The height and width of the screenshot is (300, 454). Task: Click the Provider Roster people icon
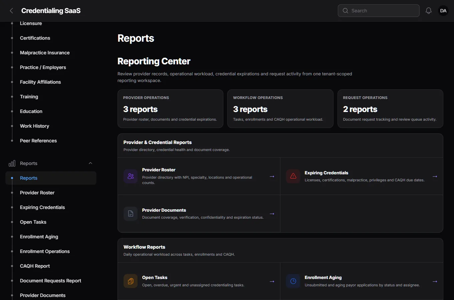131,176
